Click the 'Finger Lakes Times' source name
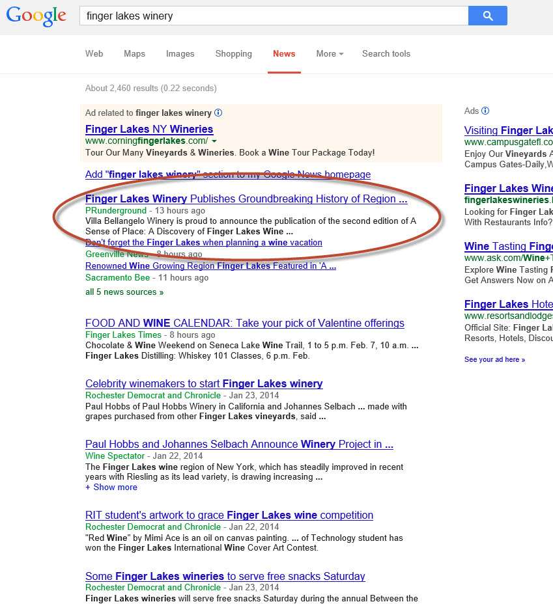 123,335
